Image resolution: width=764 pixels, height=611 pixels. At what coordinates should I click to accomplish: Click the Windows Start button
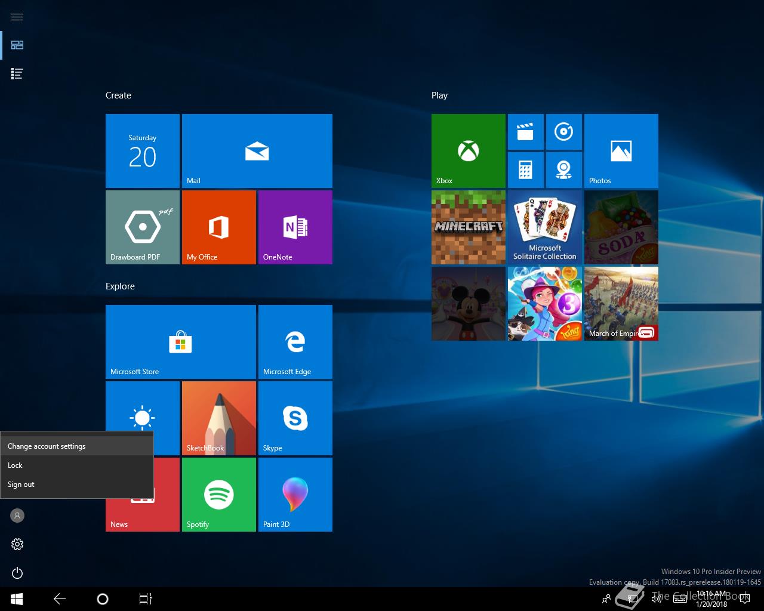[17, 599]
